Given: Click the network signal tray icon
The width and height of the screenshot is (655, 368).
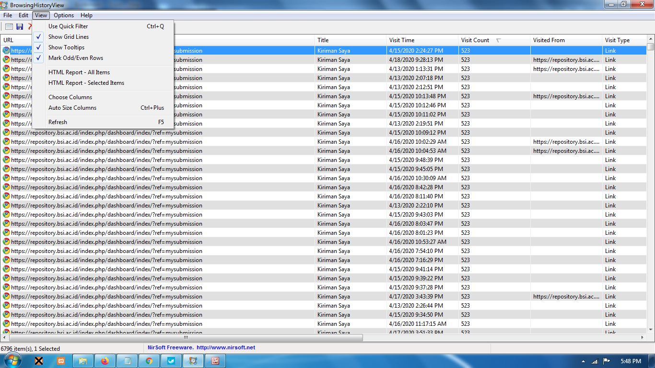Looking at the screenshot, I should [x=595, y=361].
